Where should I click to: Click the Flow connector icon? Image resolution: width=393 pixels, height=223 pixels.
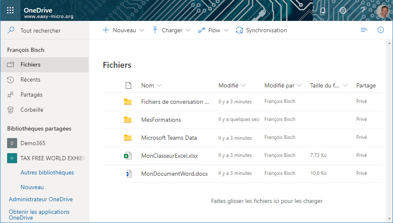[202, 31]
